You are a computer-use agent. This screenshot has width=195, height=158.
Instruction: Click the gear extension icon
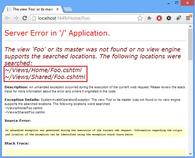point(169,18)
